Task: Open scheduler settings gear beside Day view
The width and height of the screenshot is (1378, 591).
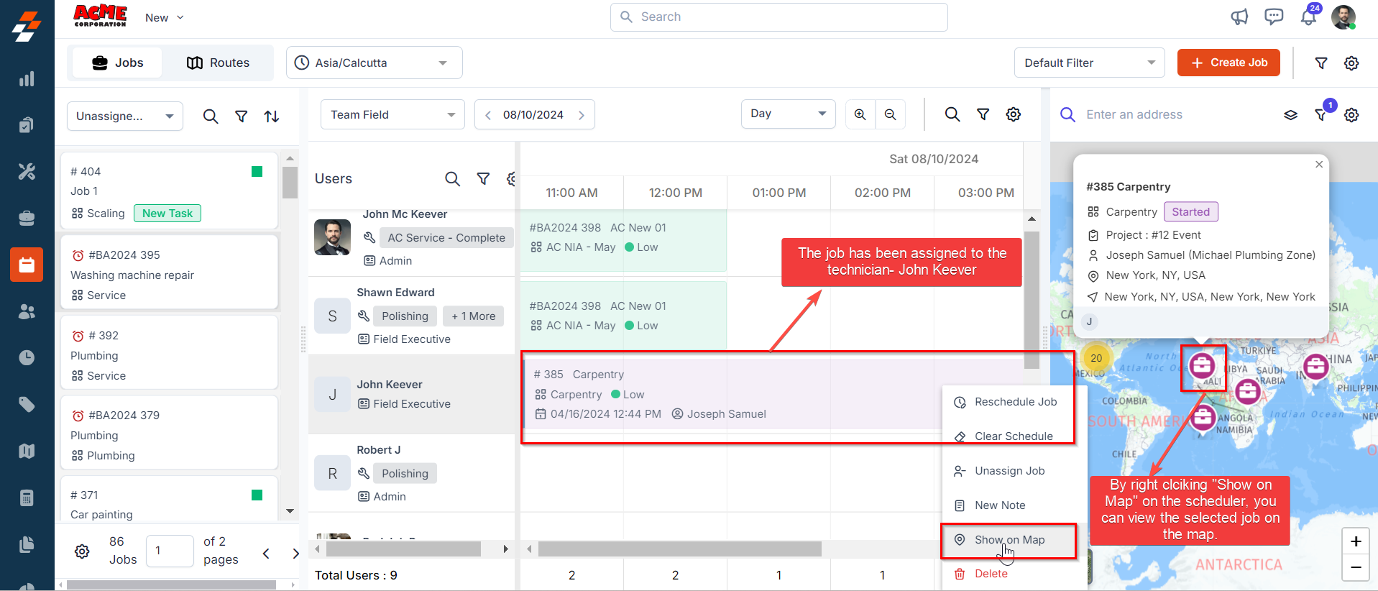Action: [1014, 114]
